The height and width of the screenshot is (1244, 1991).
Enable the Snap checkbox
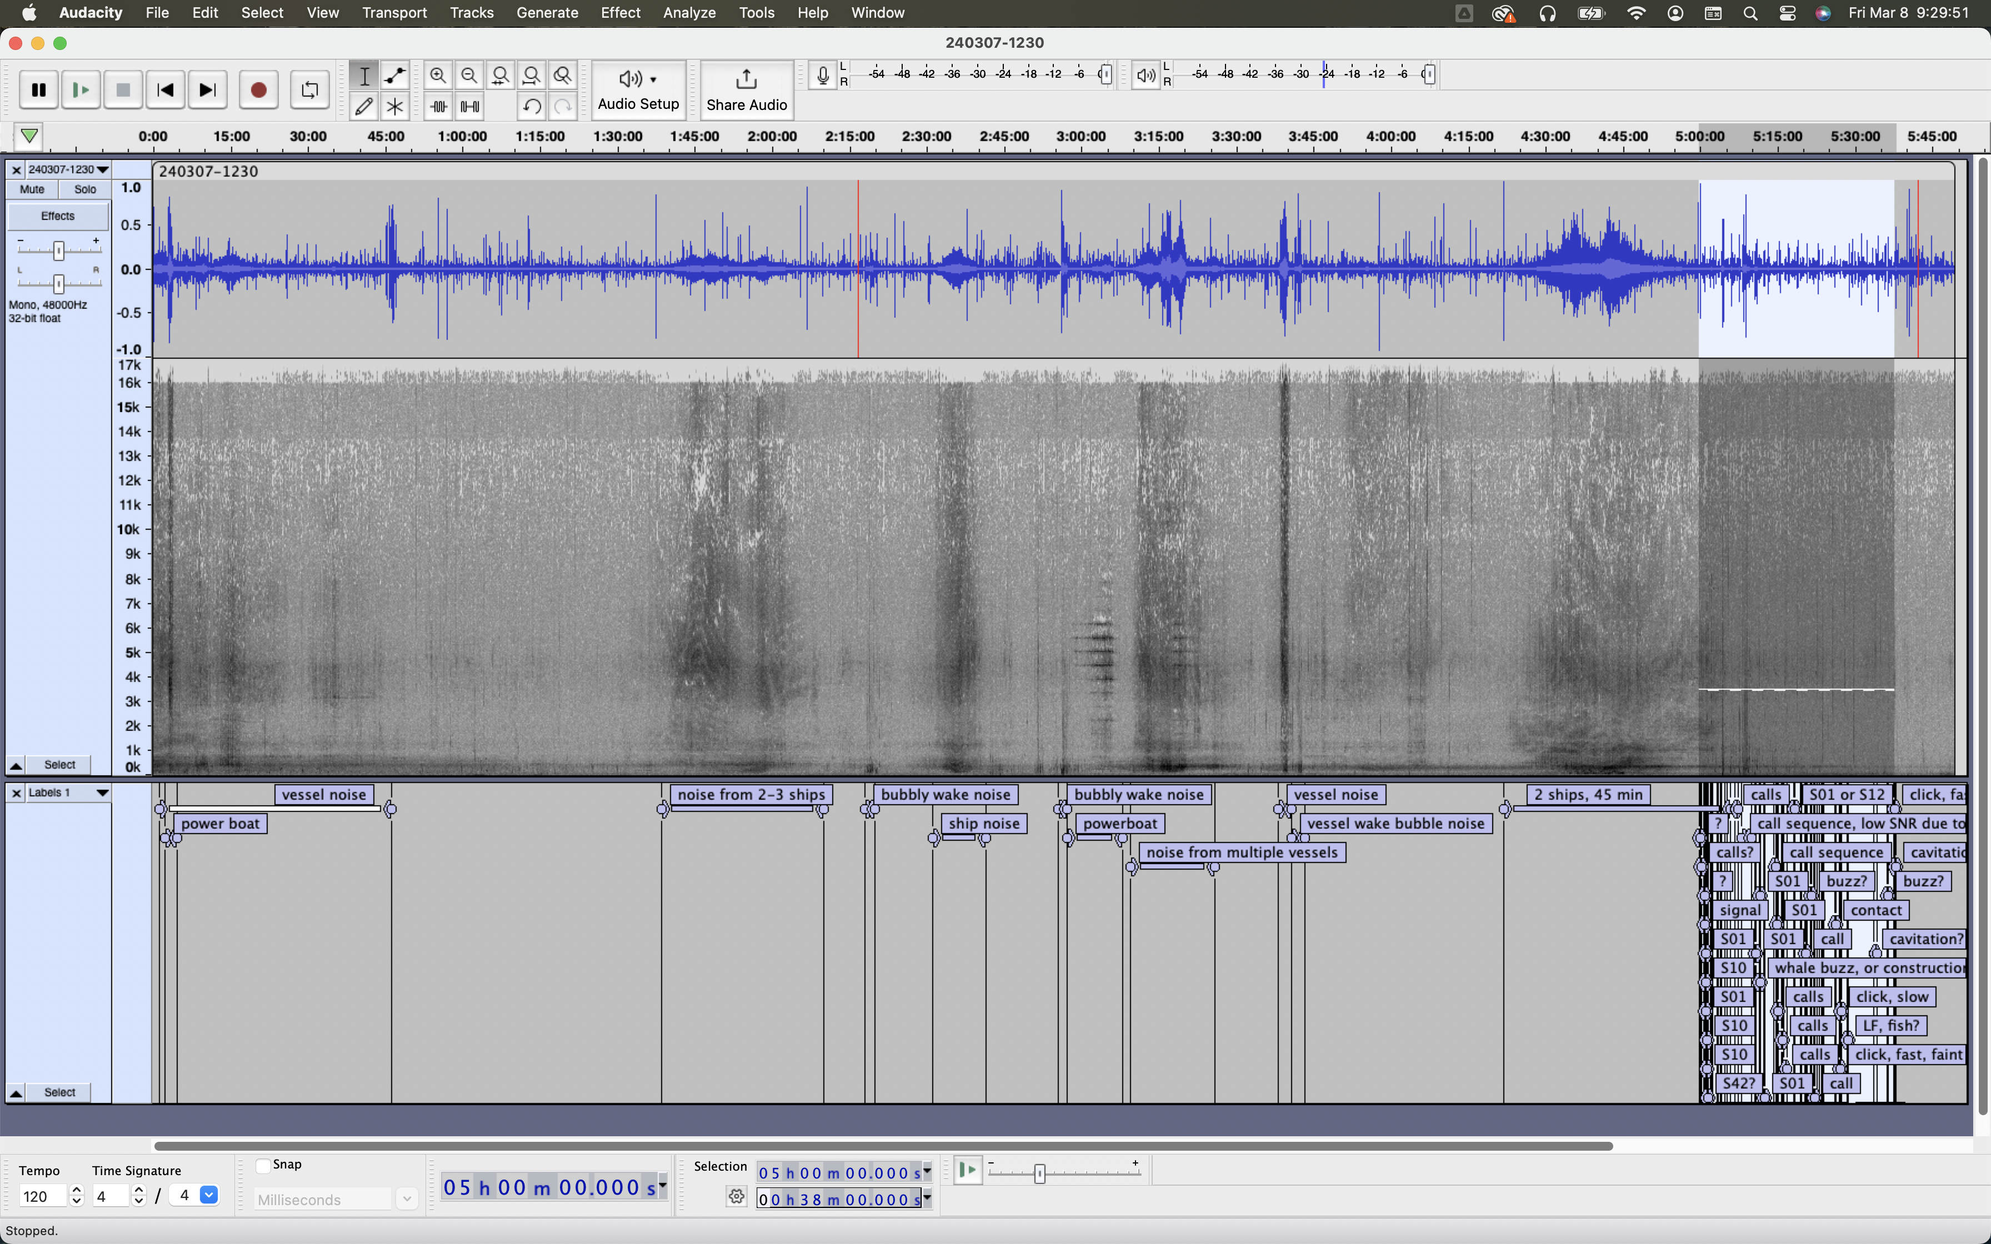(263, 1165)
